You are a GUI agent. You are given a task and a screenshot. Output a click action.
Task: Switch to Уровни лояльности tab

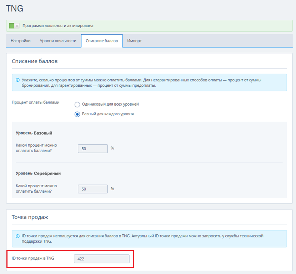(x=58, y=41)
